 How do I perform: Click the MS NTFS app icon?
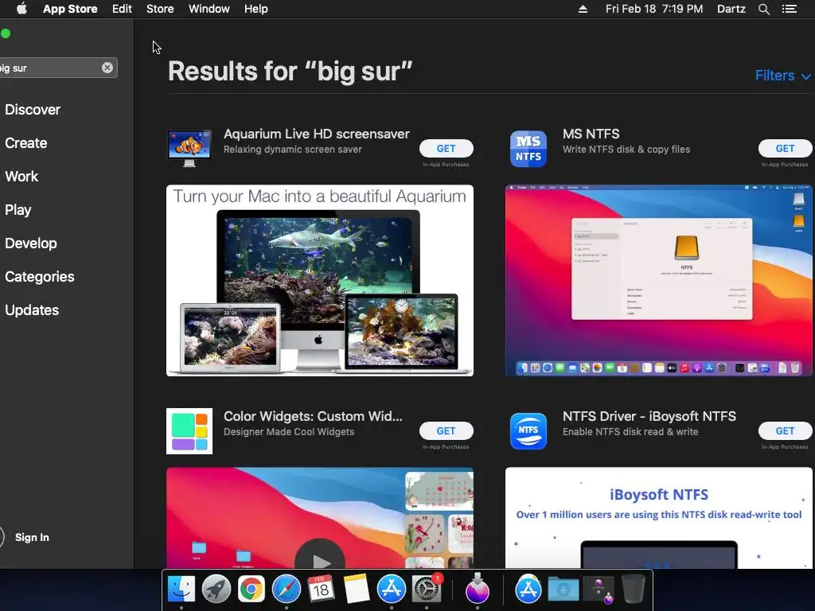point(528,149)
